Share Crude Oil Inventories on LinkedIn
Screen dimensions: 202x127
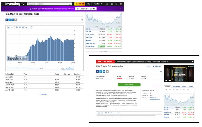point(104,71)
